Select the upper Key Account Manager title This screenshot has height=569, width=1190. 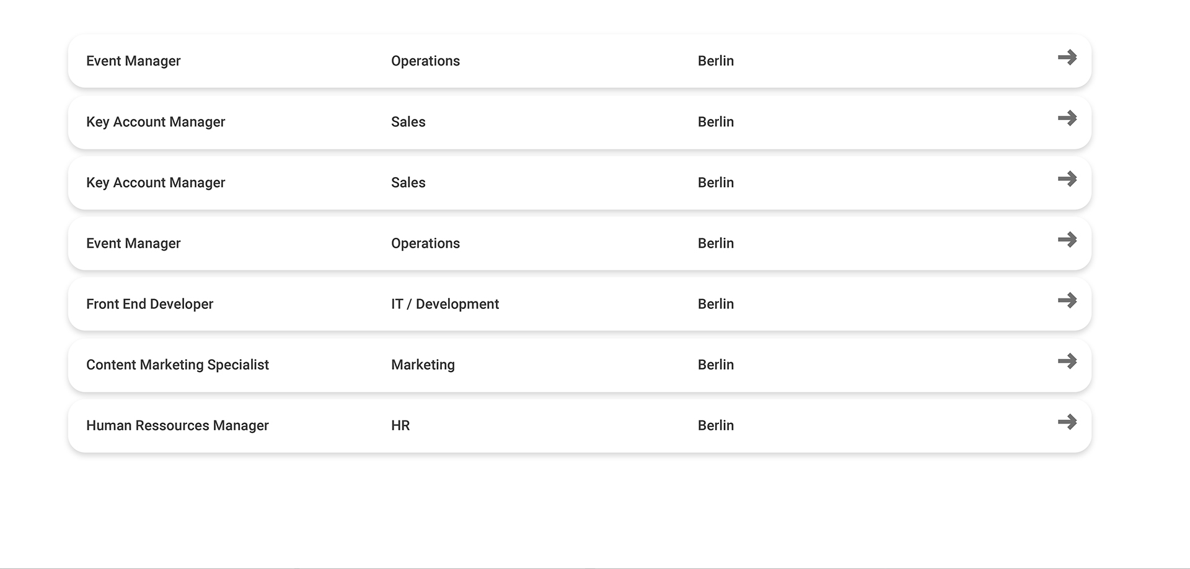pyautogui.click(x=156, y=122)
